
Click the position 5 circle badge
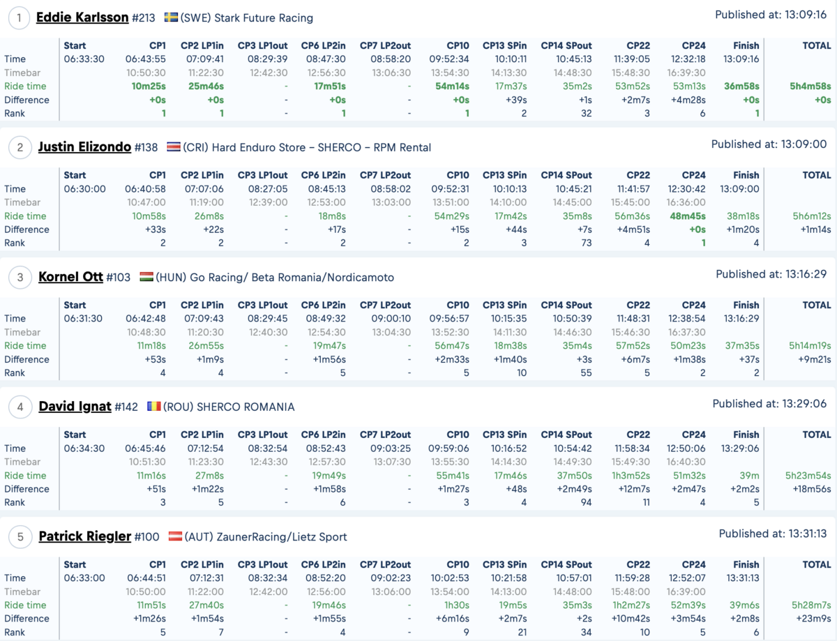(20, 537)
